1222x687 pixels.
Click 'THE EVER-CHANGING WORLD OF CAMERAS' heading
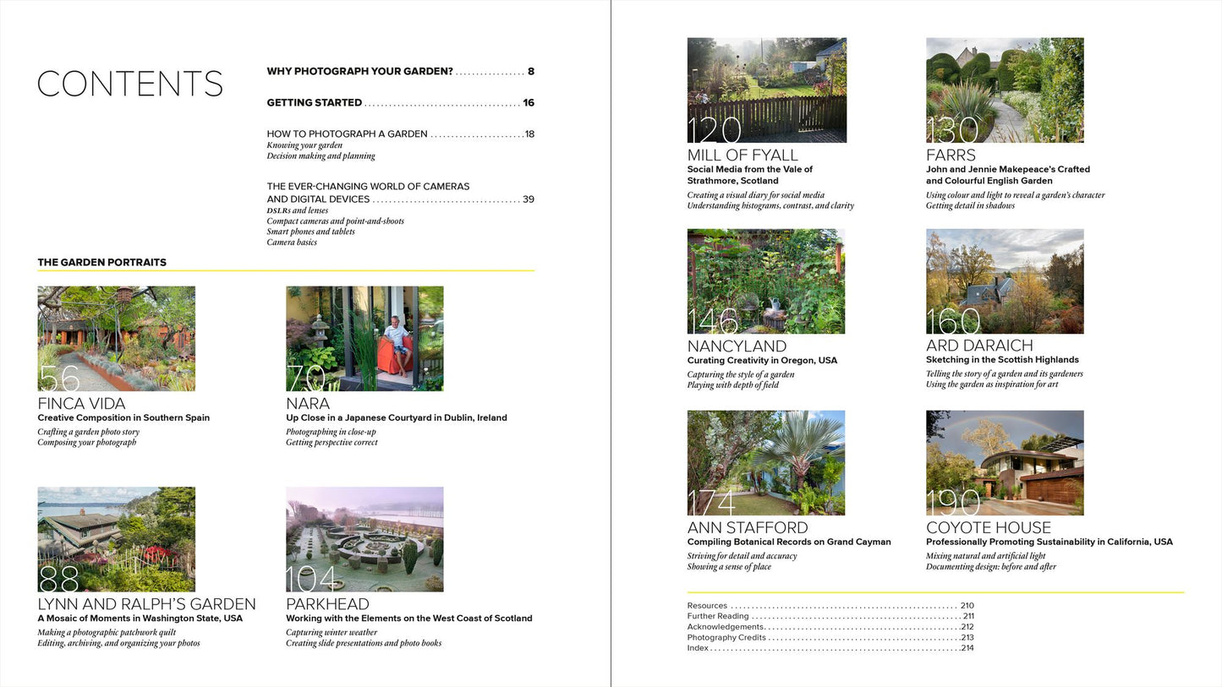pyautogui.click(x=368, y=187)
